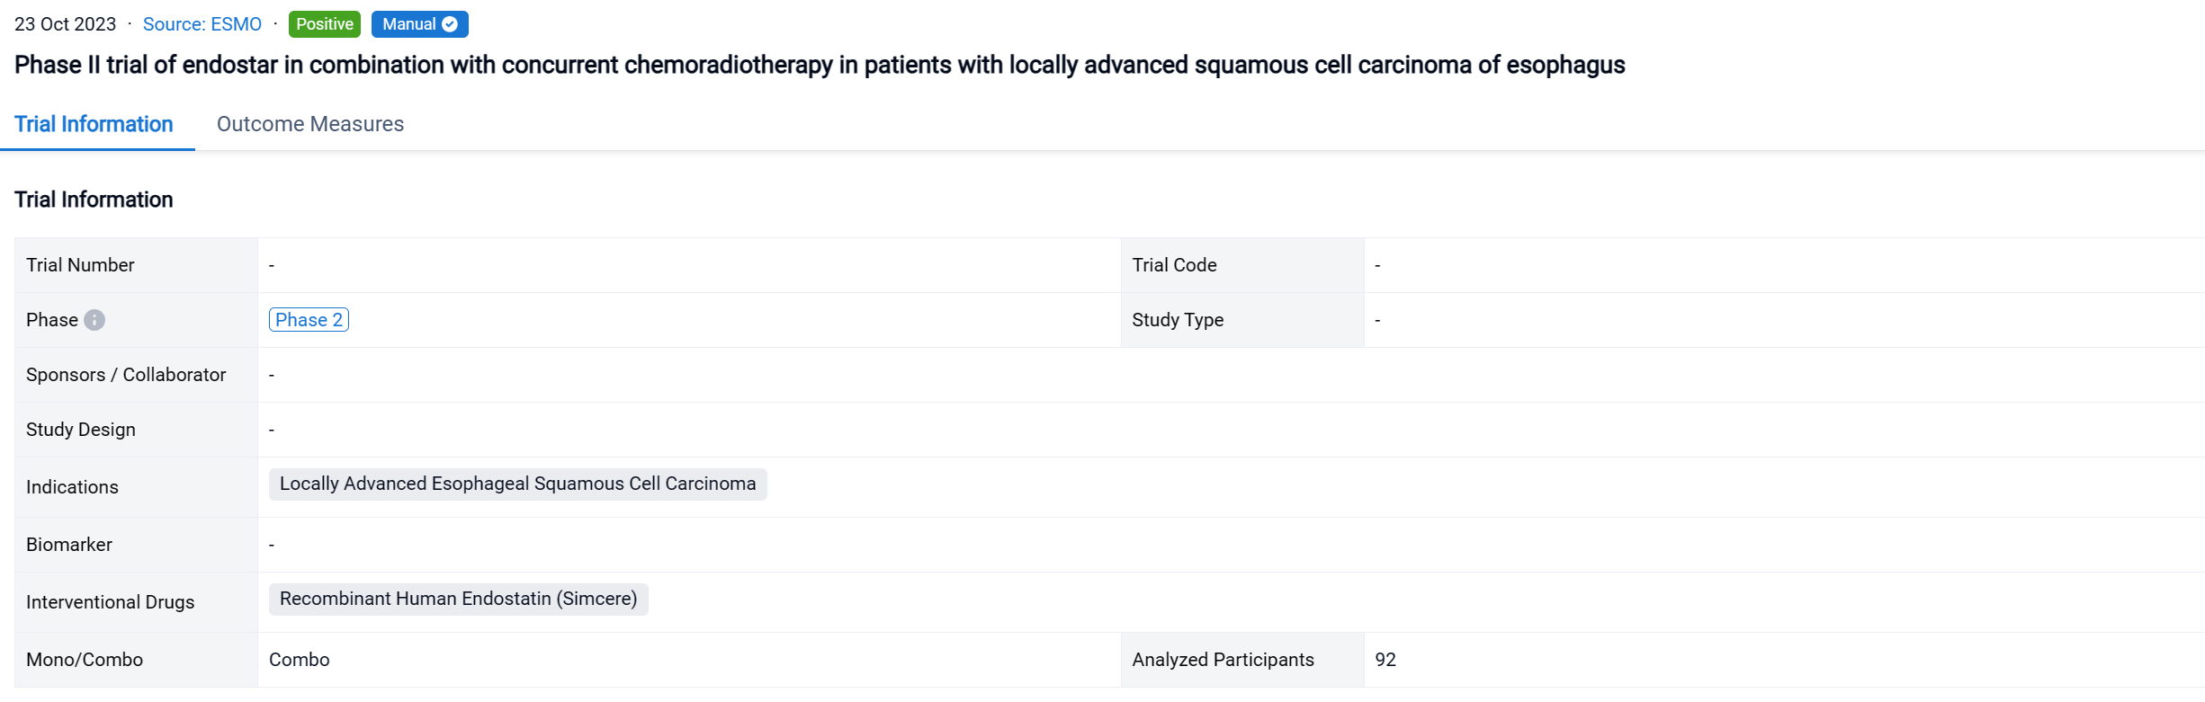Click the Interventional Drugs label
The height and width of the screenshot is (702, 2205).
tap(110, 602)
